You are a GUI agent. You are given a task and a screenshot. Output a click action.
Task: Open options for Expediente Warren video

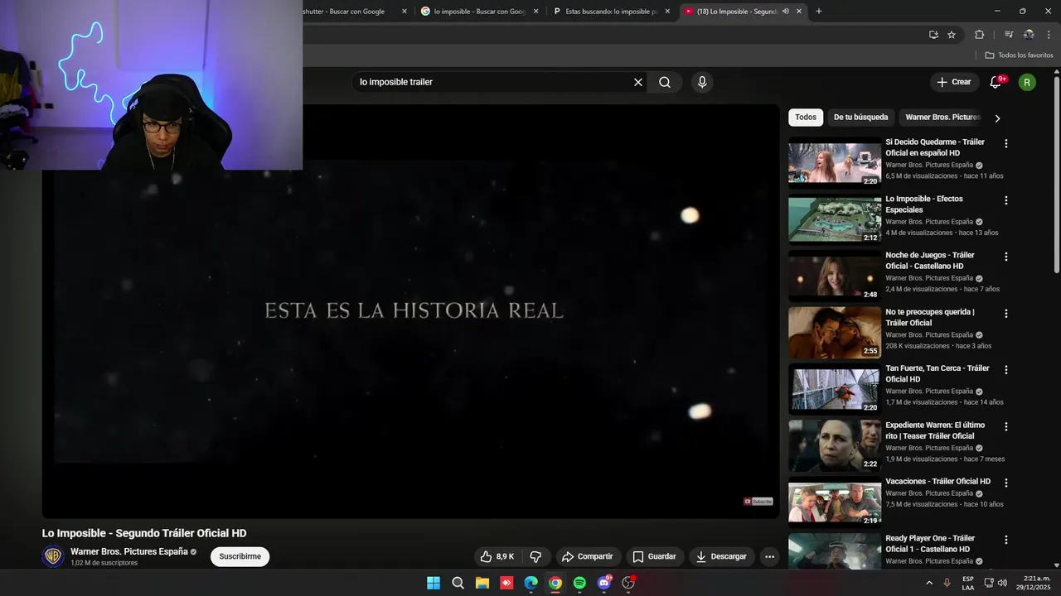1006,426
